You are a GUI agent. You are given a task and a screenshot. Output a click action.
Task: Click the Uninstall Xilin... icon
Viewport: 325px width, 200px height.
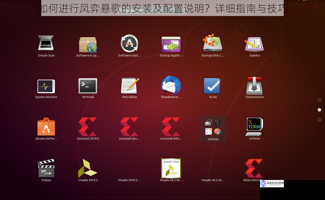pos(171,126)
